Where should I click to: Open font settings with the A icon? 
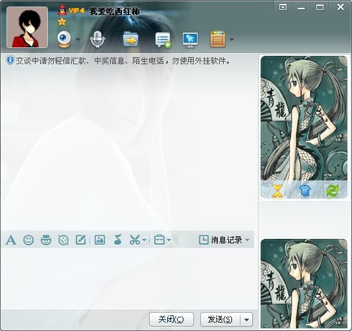pos(11,239)
